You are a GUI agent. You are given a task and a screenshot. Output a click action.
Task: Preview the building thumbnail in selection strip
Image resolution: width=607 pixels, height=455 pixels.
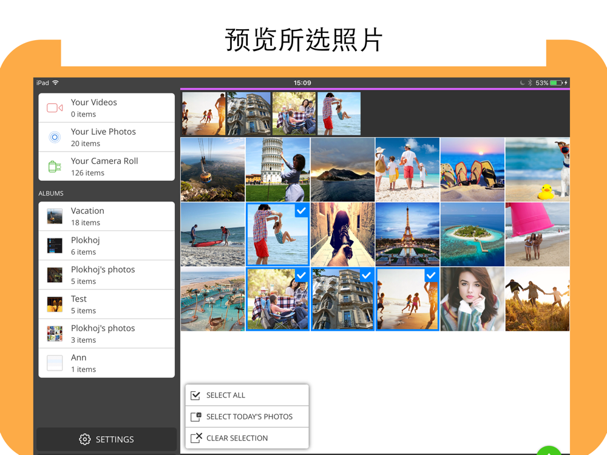pos(249,114)
